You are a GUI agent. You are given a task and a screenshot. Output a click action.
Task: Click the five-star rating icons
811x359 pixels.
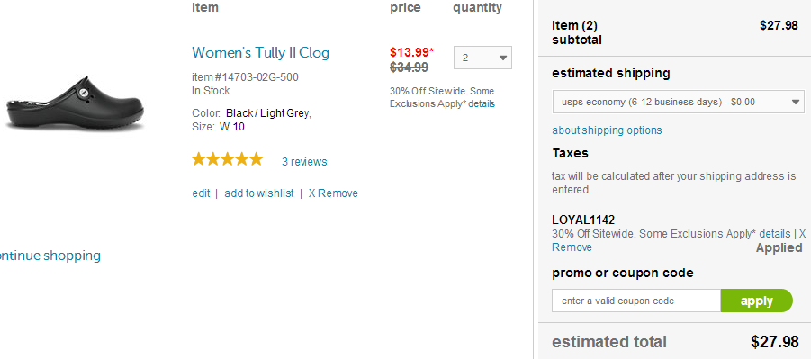pyautogui.click(x=228, y=159)
